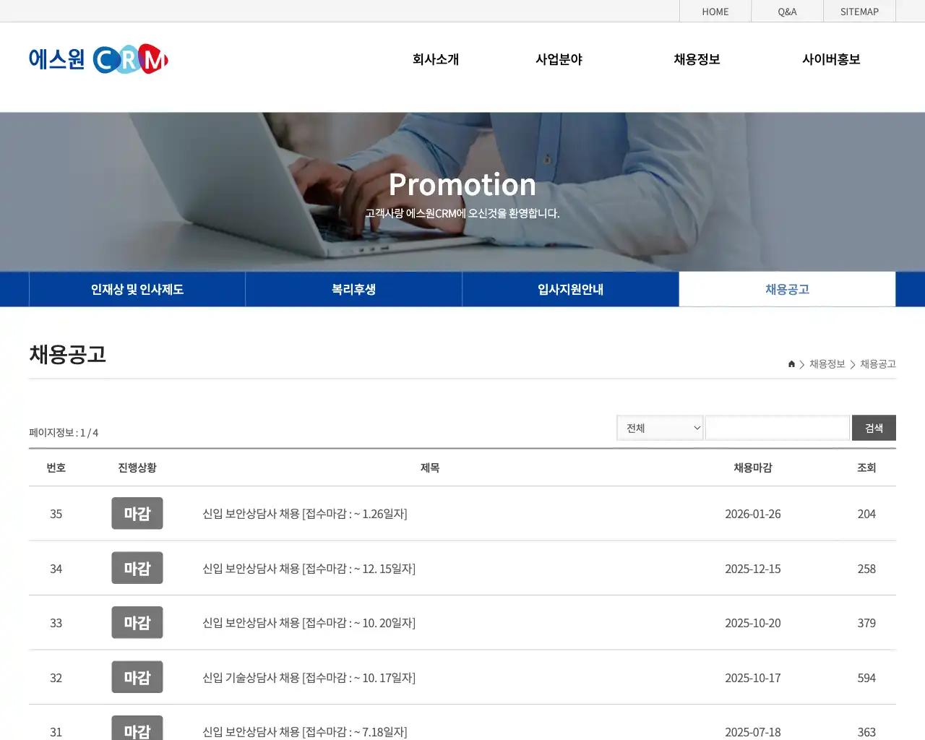Image resolution: width=925 pixels, height=740 pixels.
Task: Open the 사이버홍보 menu
Action: tap(832, 59)
